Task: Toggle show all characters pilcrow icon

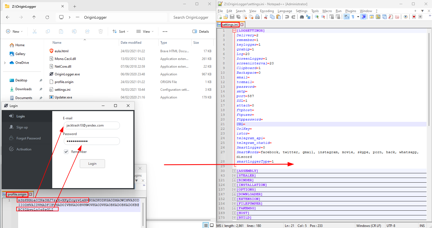Action: click(x=353, y=17)
